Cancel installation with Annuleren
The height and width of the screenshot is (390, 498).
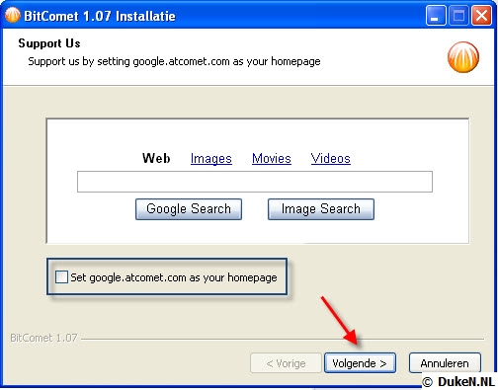pos(445,363)
